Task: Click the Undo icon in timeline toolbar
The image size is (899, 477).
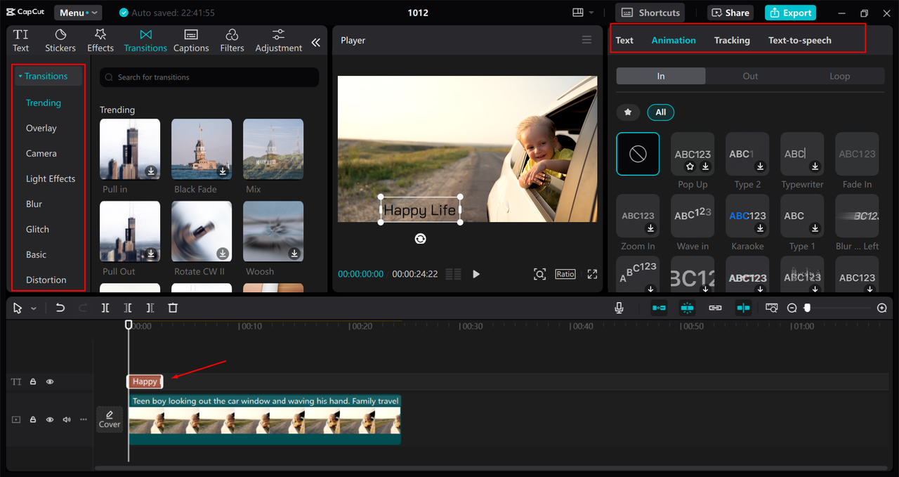Action: [x=60, y=308]
